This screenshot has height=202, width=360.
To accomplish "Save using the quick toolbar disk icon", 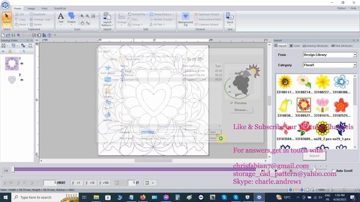I will (x=13, y=35).
